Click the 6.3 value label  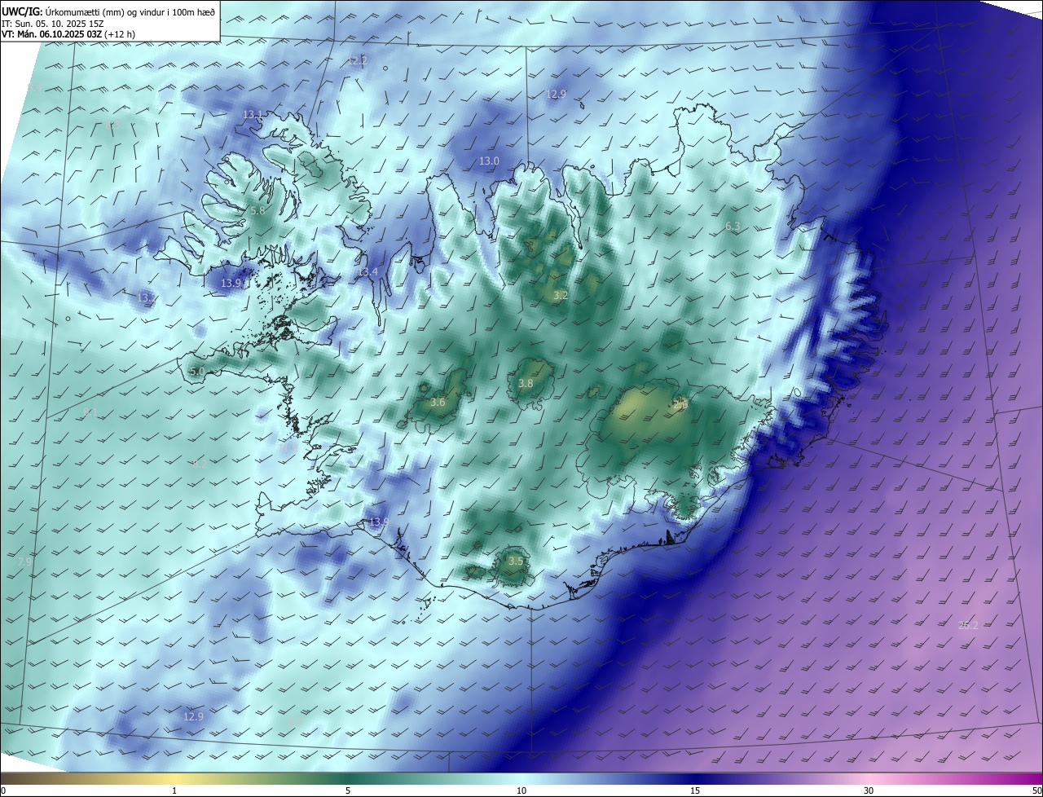tap(733, 226)
